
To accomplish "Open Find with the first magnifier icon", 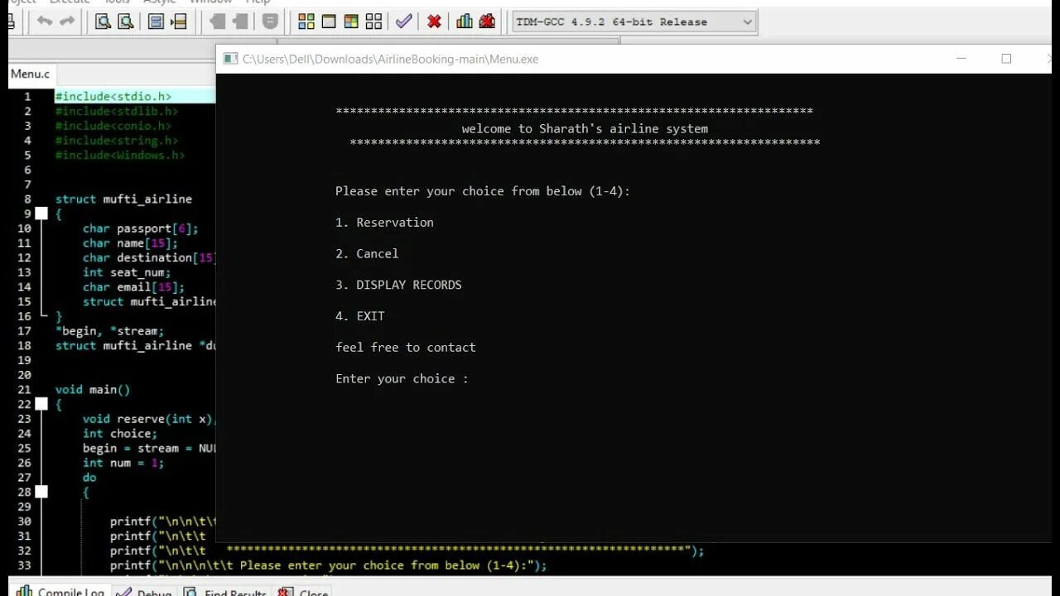I will pos(103,22).
